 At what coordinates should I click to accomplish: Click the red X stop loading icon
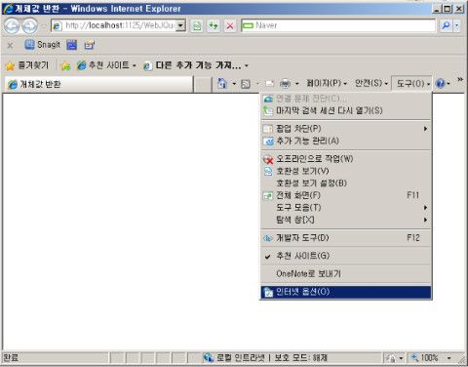230,25
